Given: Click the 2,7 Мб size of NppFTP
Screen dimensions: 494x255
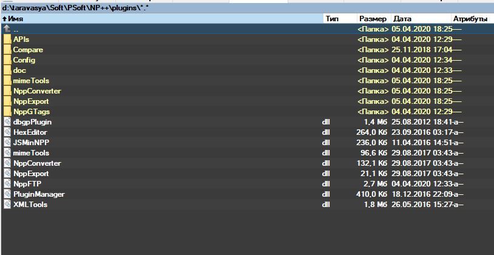Looking at the screenshot, I should click(x=376, y=184).
